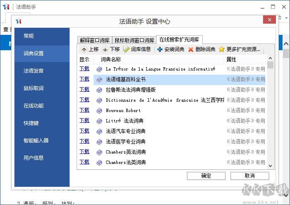The width and height of the screenshot is (290, 205).
Task: Click 安装词典 plus icon
Action: (x=160, y=49)
